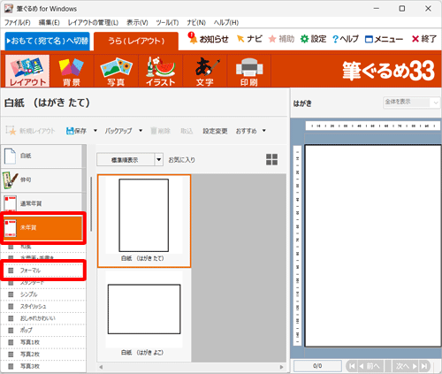Select the 白紙(はがき たて) thumbnail
442x374 pixels.
coord(144,221)
